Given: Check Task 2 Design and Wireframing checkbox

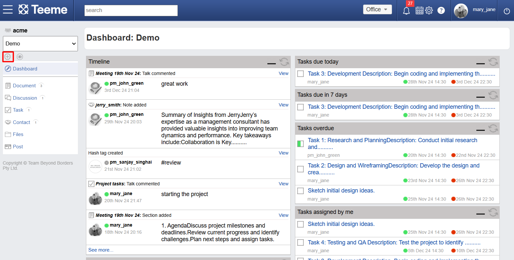Looking at the screenshot, I should 301,169.
